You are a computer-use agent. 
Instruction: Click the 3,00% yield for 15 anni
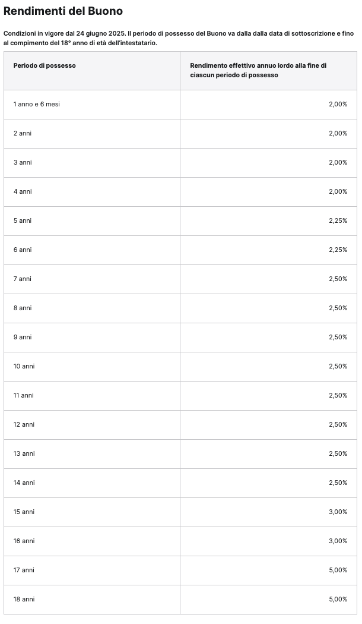click(338, 512)
